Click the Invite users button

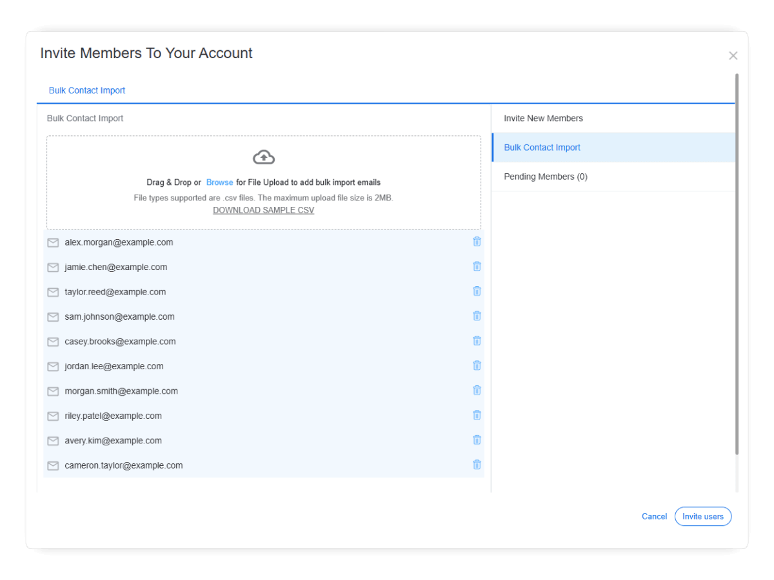[703, 516]
